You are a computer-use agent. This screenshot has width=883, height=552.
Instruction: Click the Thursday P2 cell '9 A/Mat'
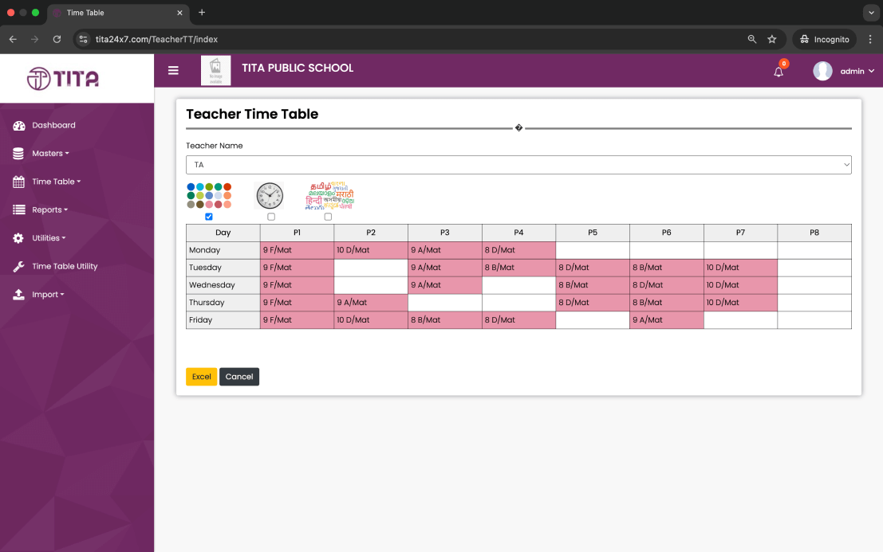(x=371, y=303)
